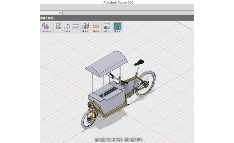Activate the Pan hand tool
The width and height of the screenshot is (234, 143).
108,140
